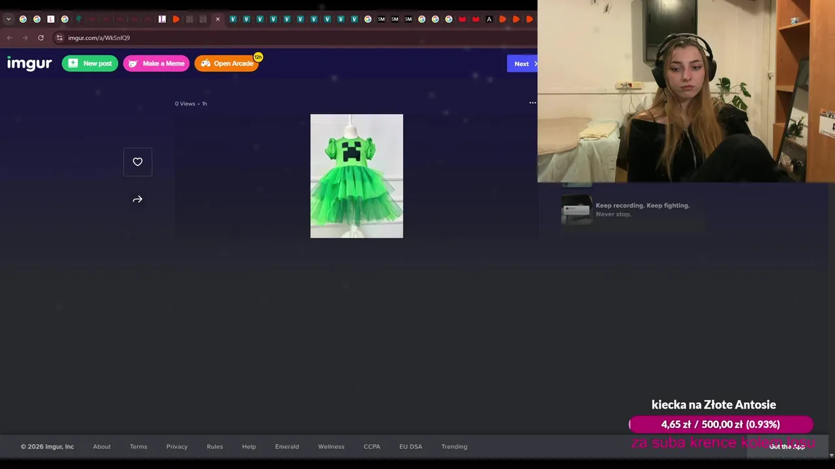Screen dimensions: 835x469
Task: View site information icon beside the URL
Action: (59, 38)
